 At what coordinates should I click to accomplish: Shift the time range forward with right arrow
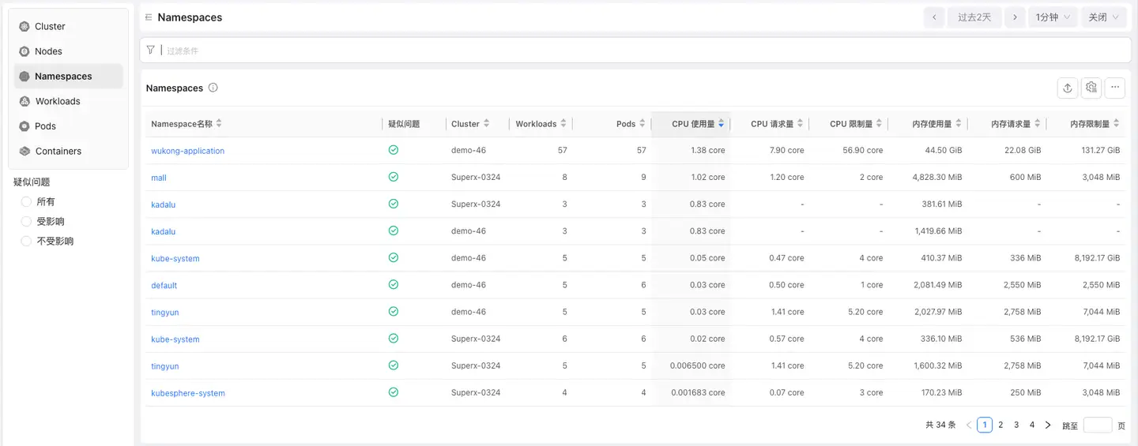pyautogui.click(x=1015, y=17)
